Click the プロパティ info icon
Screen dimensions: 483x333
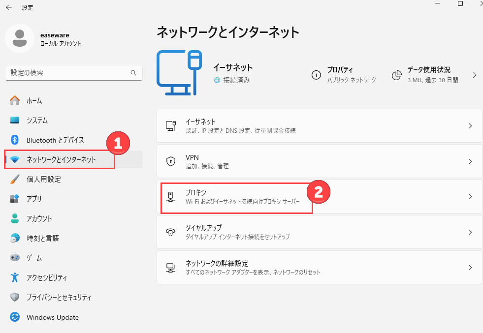316,75
